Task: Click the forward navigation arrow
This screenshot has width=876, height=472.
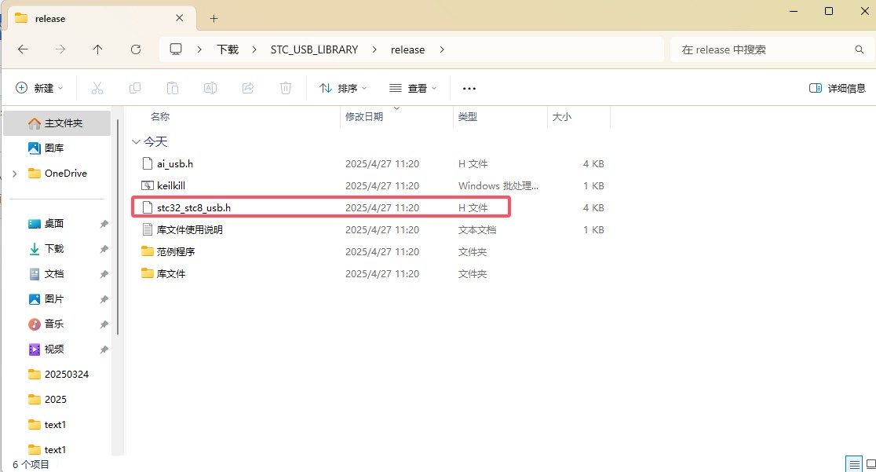Action: (x=60, y=49)
